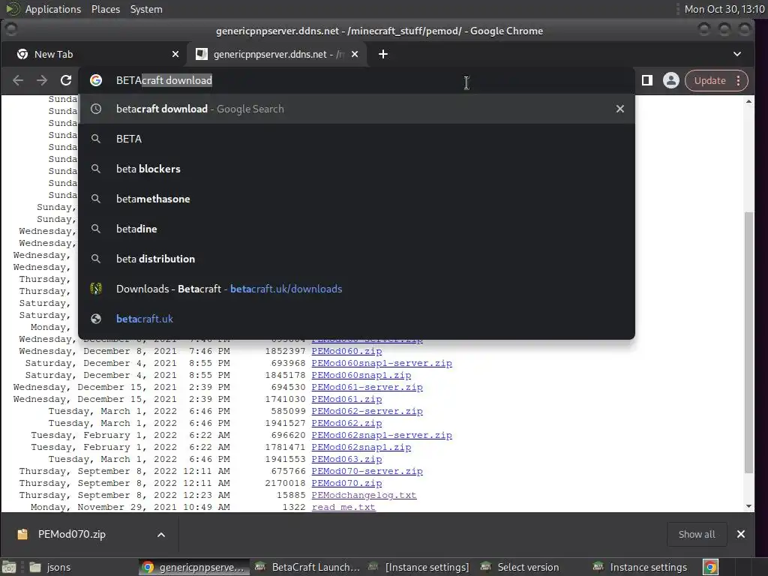The width and height of the screenshot is (768, 576).
Task: Click the browser forward arrow
Action: (x=42, y=80)
